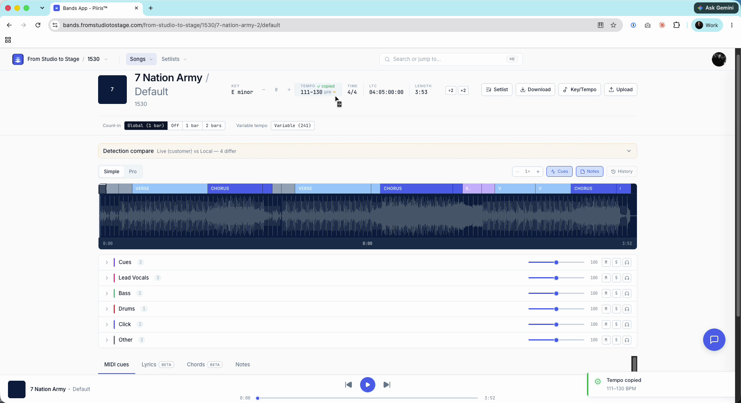Adjust the Cues volume slider
This screenshot has width=741, height=403.
(556, 262)
